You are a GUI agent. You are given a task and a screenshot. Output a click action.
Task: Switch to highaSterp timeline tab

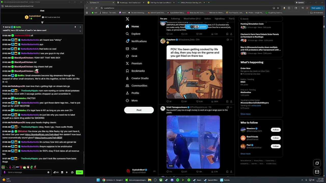[x=220, y=19]
